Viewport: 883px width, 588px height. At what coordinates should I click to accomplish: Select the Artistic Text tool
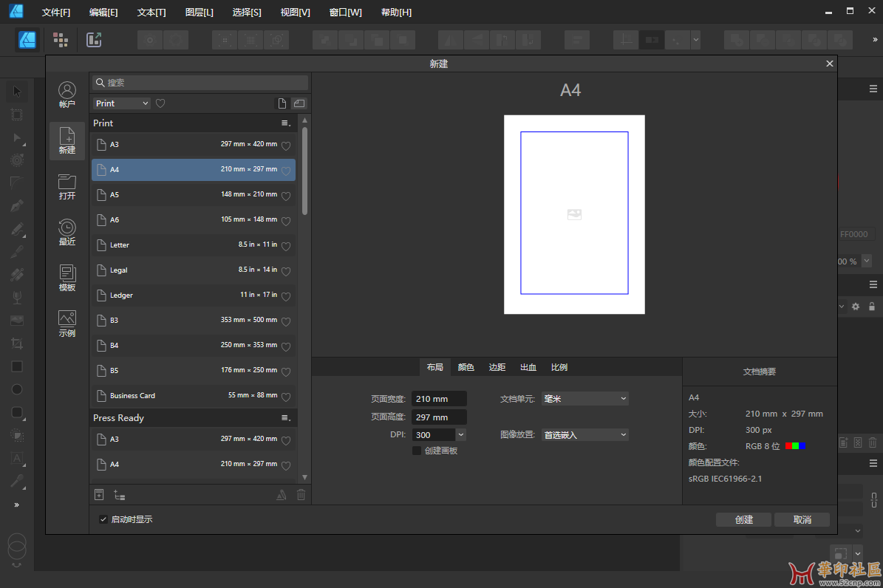click(x=17, y=459)
